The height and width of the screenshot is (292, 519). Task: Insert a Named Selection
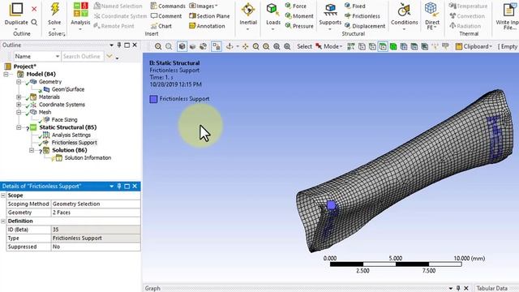[118, 6]
